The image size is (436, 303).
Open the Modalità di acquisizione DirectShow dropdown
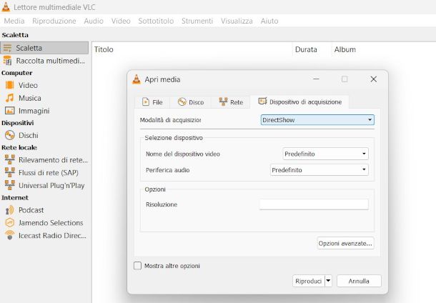pyautogui.click(x=317, y=120)
